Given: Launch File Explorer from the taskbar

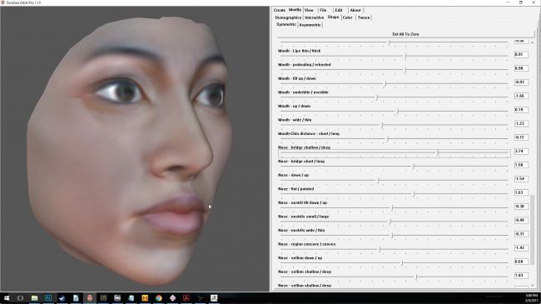Looking at the screenshot, I should point(34,298).
